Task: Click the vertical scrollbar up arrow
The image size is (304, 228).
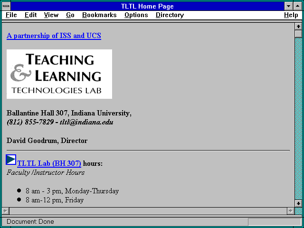Action: coord(298,27)
